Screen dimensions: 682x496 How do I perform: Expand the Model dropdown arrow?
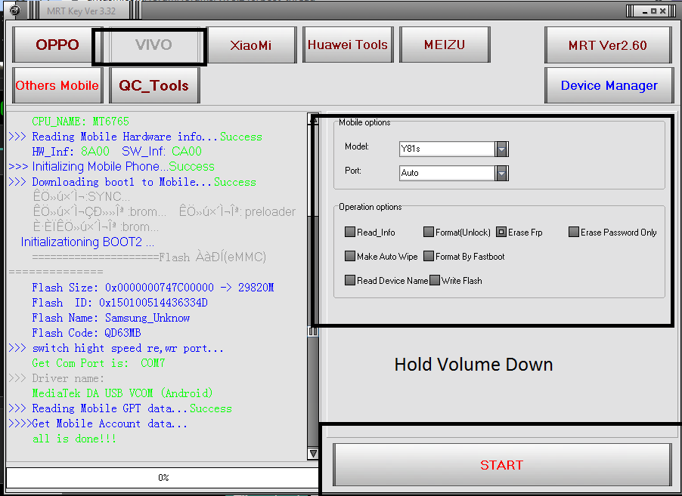[501, 149]
